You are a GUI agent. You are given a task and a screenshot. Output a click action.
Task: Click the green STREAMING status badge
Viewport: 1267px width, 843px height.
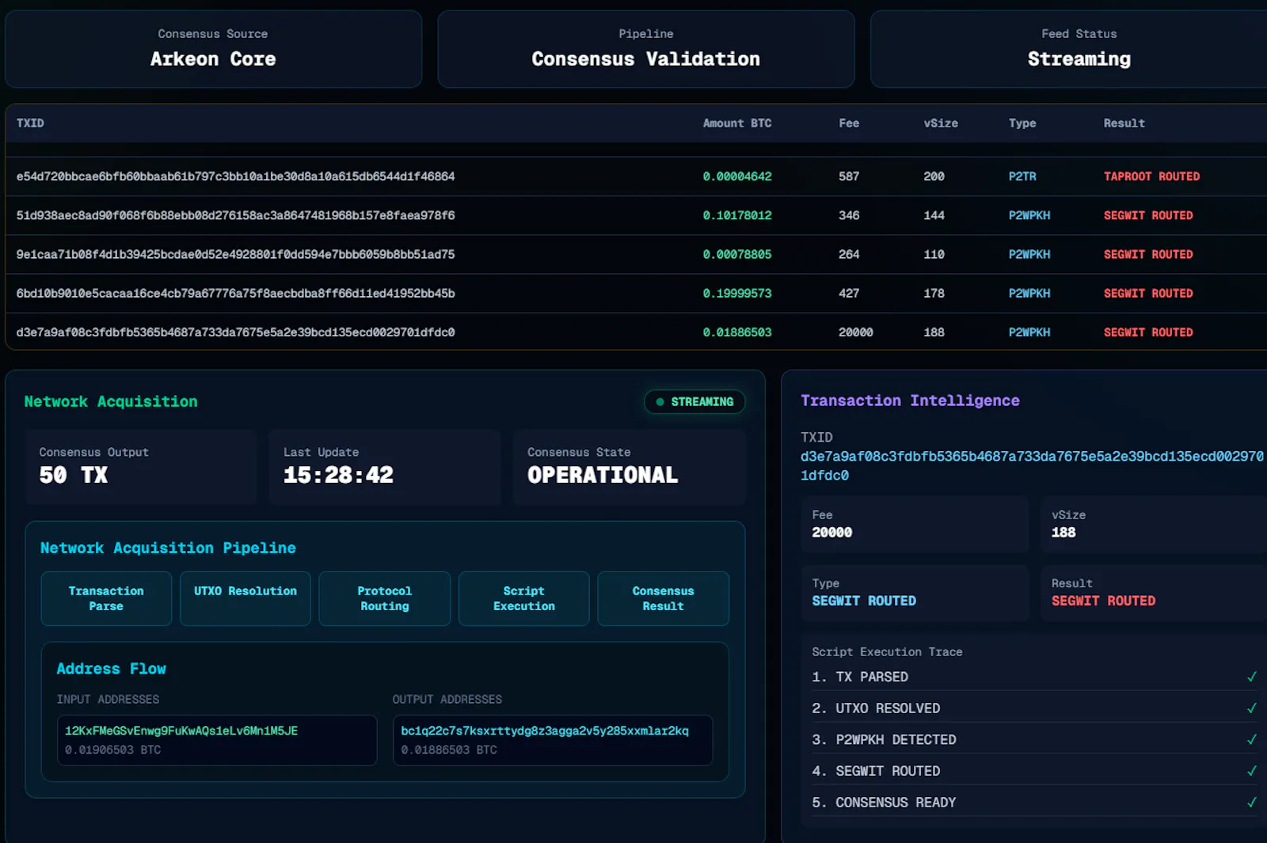pyautogui.click(x=694, y=402)
